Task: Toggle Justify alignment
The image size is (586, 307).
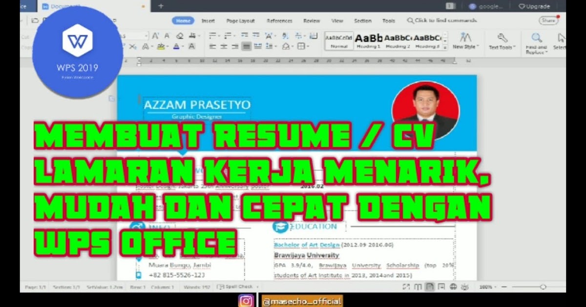Action: (x=246, y=47)
